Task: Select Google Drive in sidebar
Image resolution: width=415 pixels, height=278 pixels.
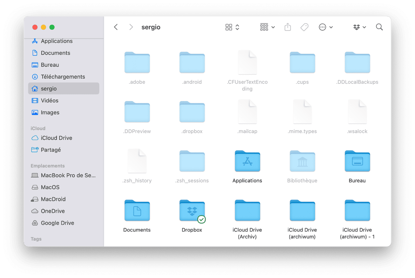Action: (57, 223)
